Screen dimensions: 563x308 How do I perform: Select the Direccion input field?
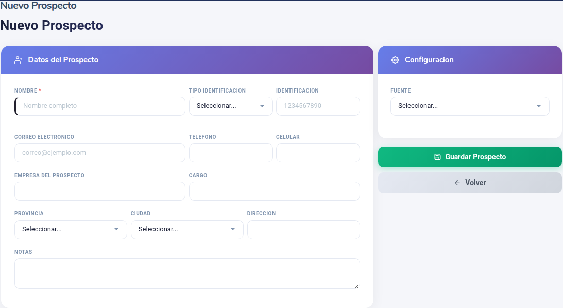[x=303, y=229]
